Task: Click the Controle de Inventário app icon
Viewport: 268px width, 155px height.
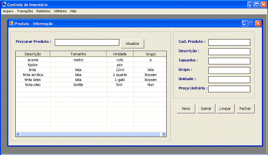Action: (4, 5)
